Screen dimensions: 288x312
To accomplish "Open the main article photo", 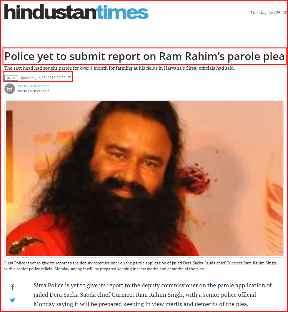I will coord(145,178).
